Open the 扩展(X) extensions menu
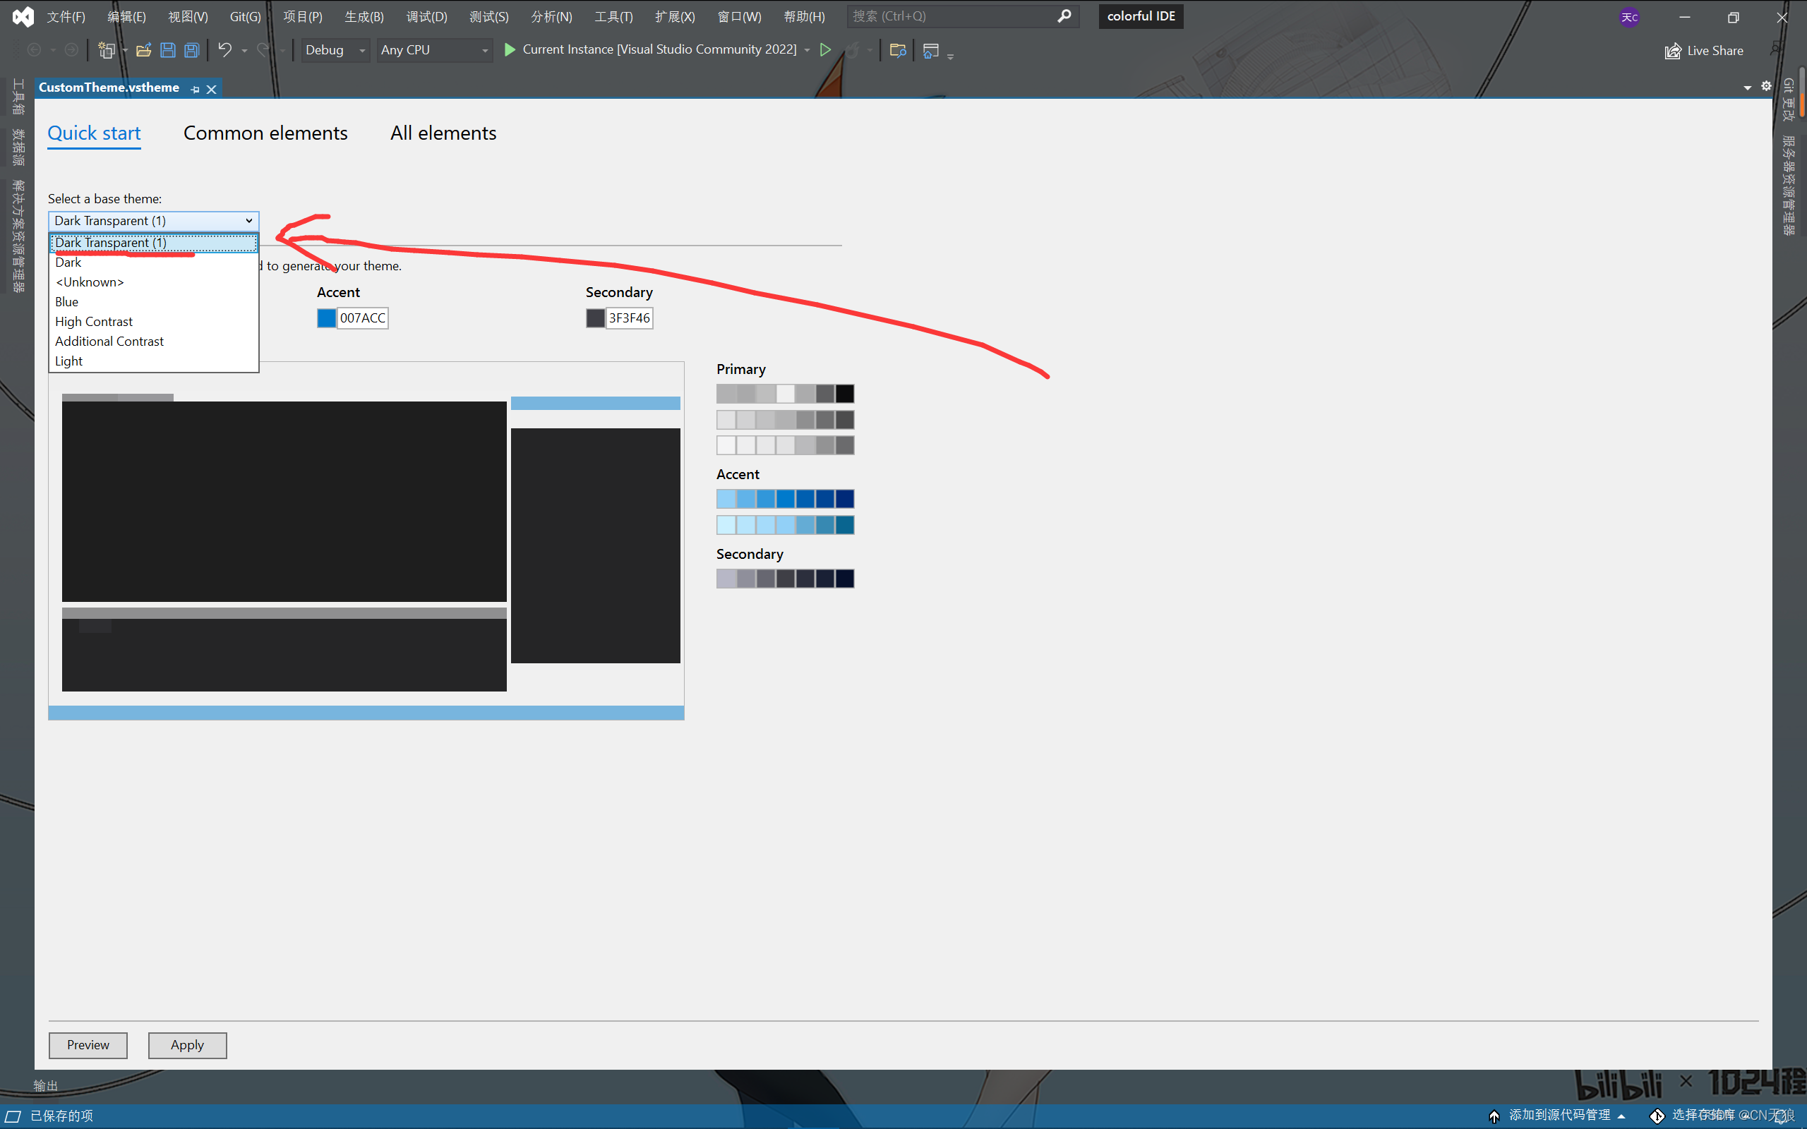This screenshot has height=1129, width=1807. pos(674,16)
